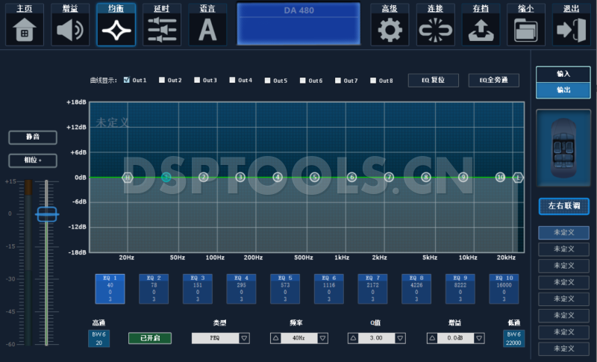Click the EQ 复位 reset button
Image resolution: width=597 pixels, height=362 pixels.
pos(434,81)
